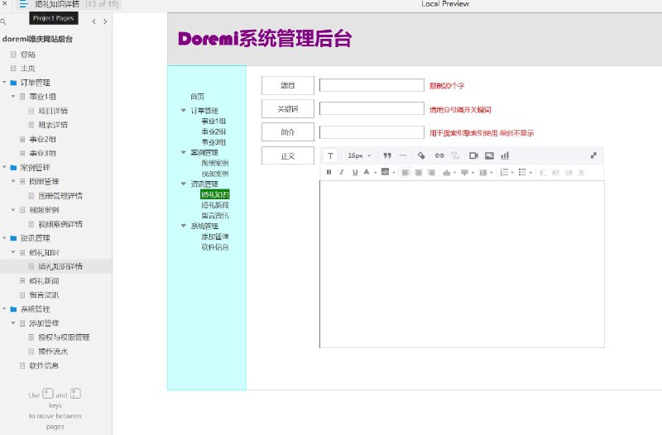This screenshot has width=662, height=435.
Task: Apply text highlight background color
Action: click(385, 172)
